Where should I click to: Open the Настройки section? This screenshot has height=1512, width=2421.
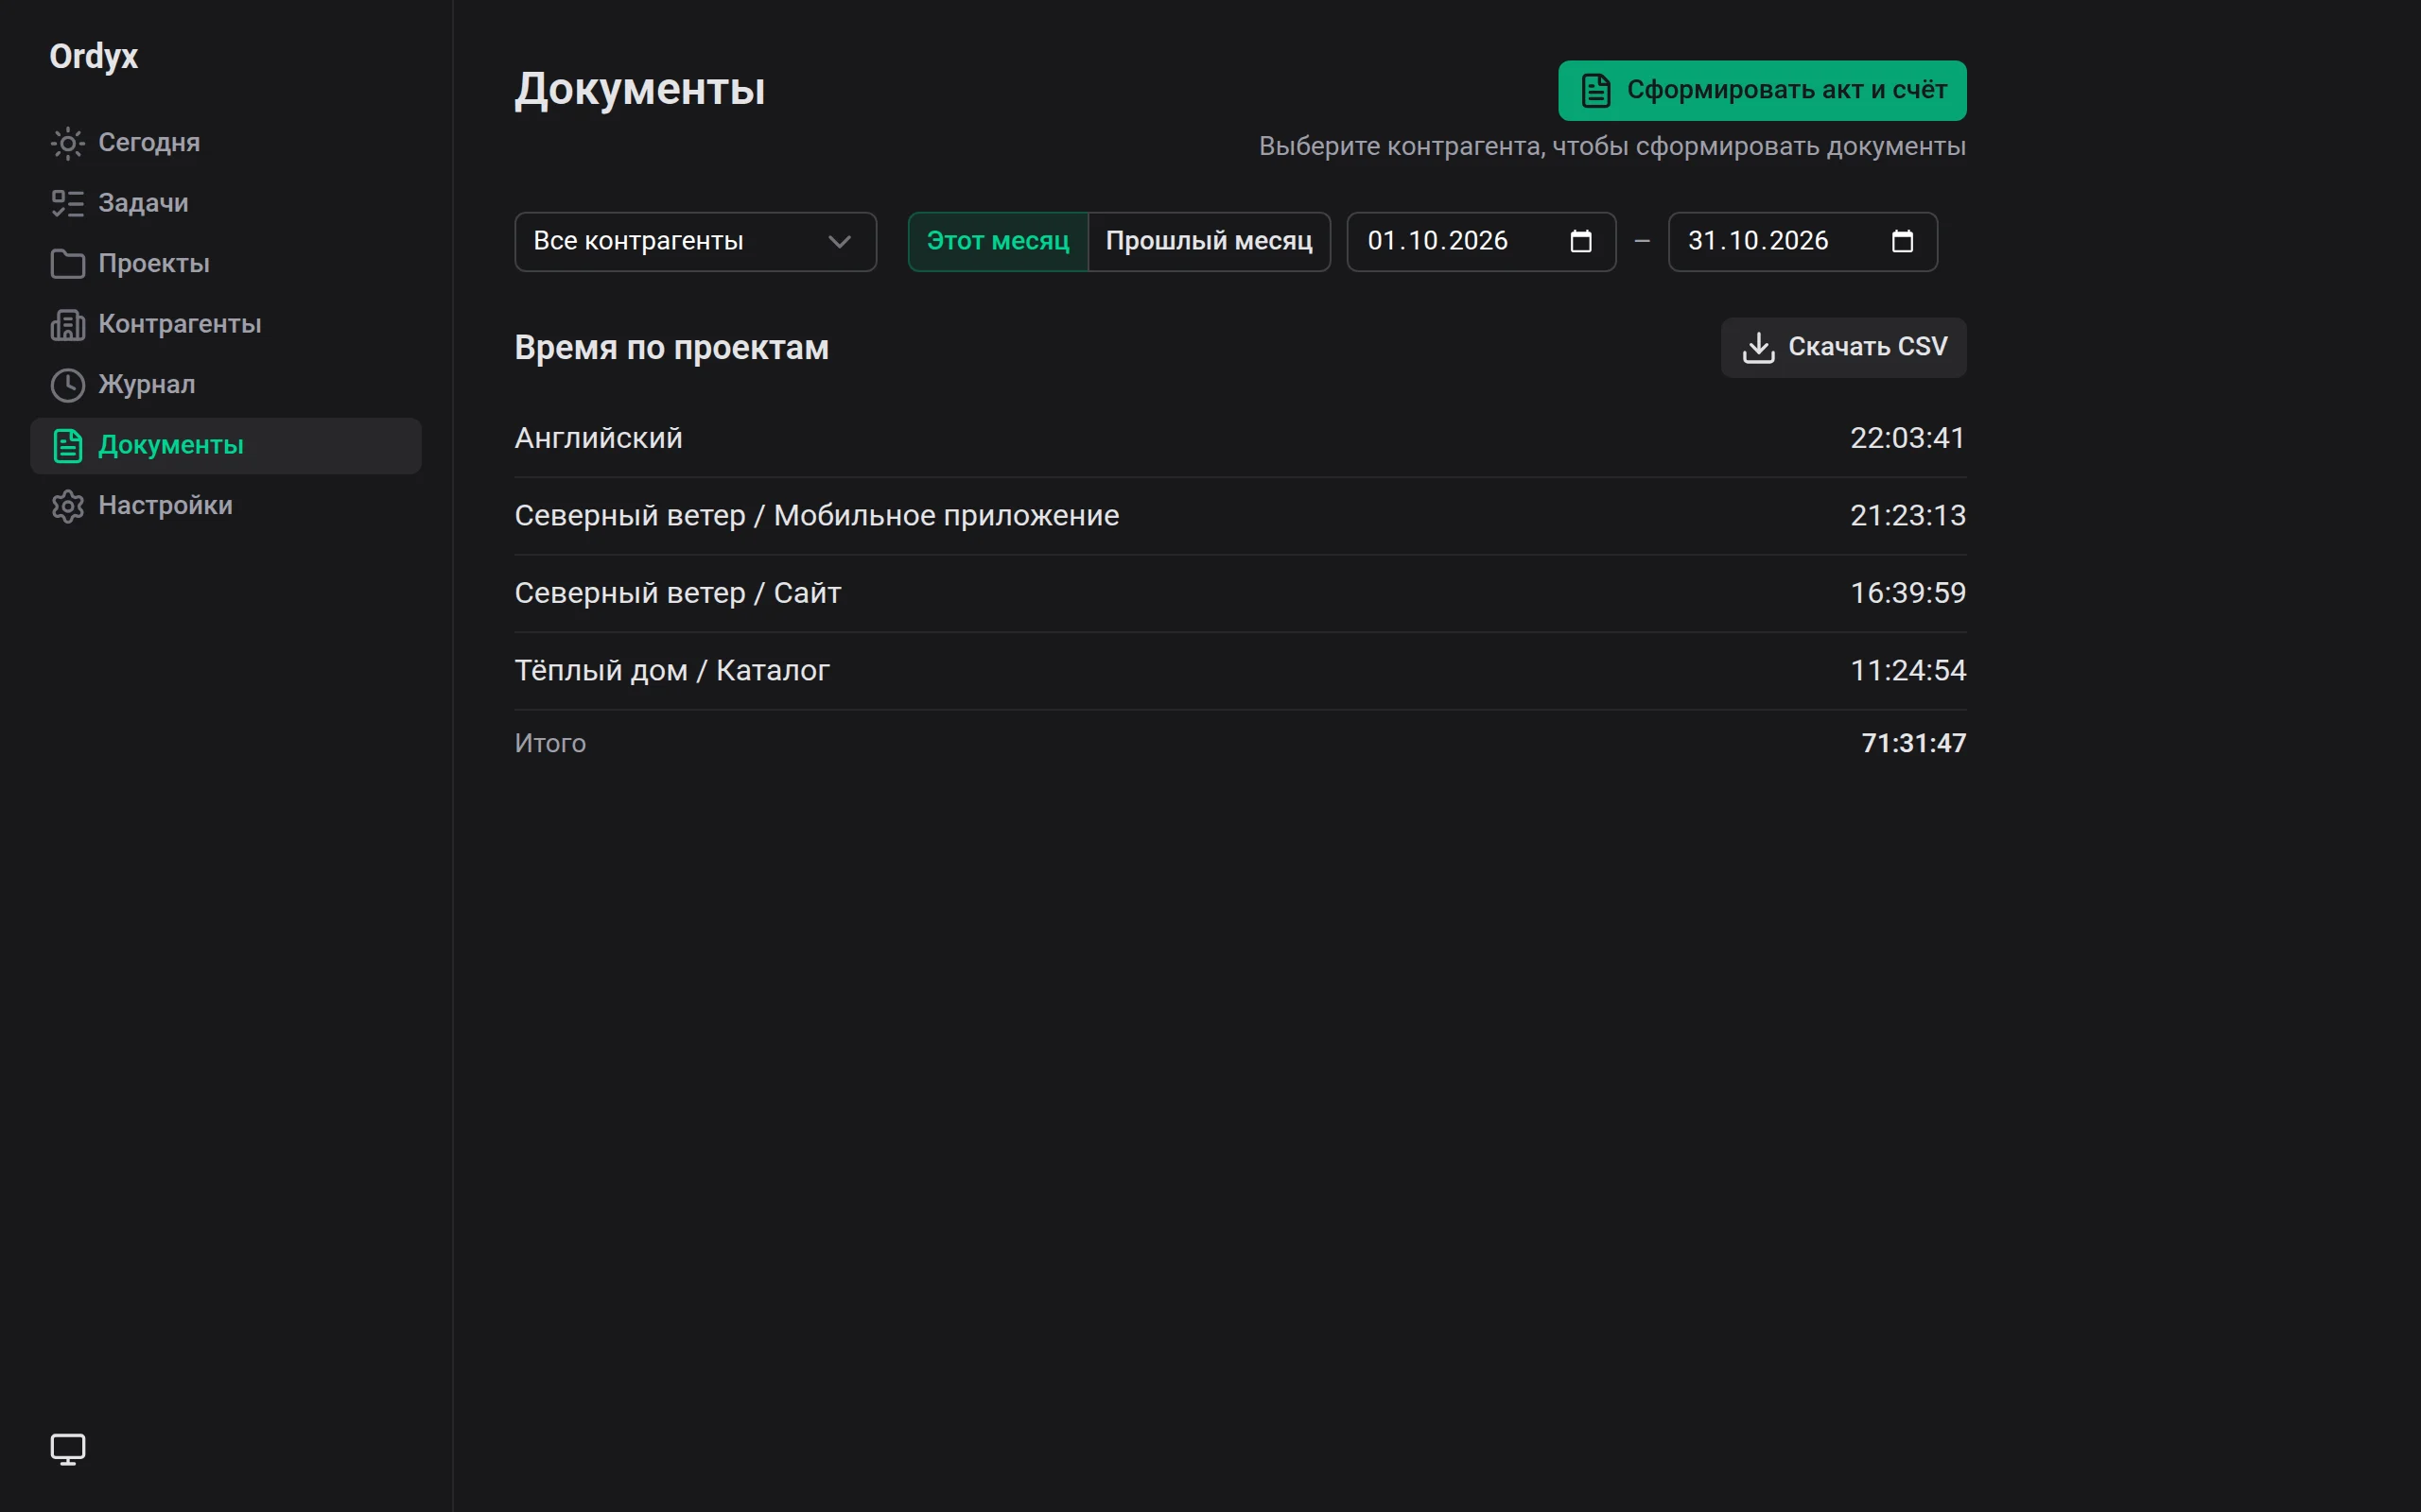pos(226,506)
